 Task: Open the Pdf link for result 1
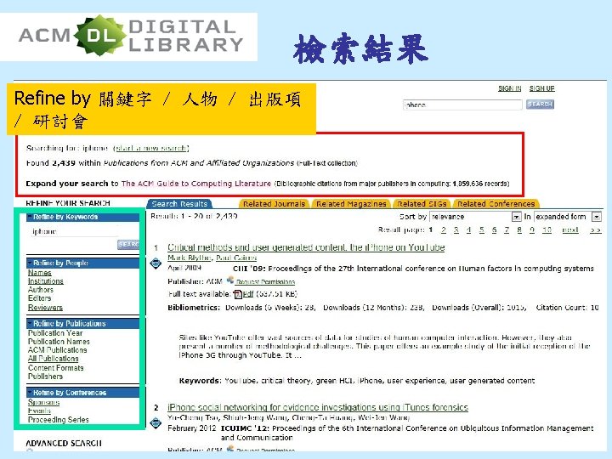pos(248,294)
